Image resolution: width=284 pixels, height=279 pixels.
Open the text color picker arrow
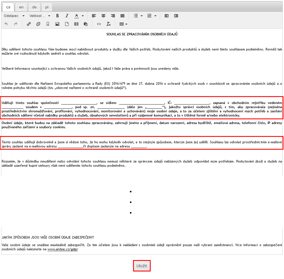tap(83, 16)
